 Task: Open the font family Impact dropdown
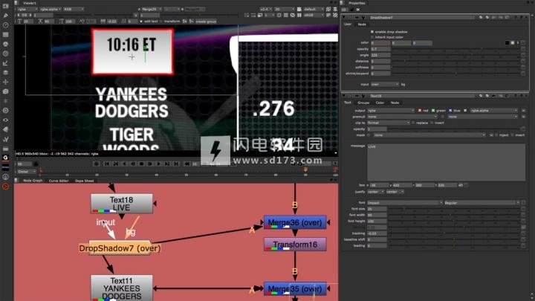click(x=405, y=203)
